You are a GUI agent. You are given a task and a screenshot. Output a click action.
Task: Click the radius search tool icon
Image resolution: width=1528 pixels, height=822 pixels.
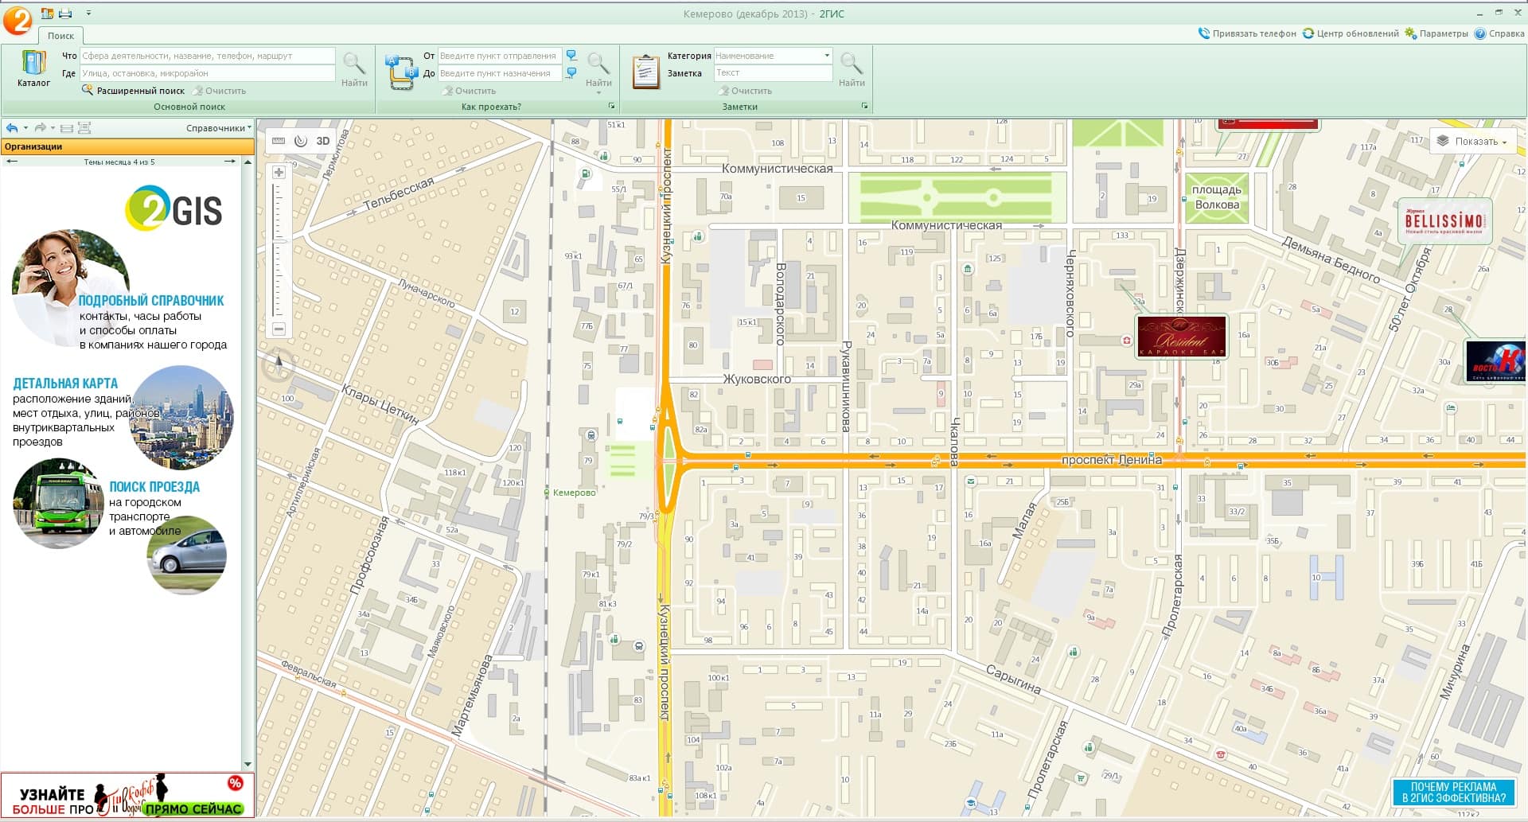coord(300,141)
